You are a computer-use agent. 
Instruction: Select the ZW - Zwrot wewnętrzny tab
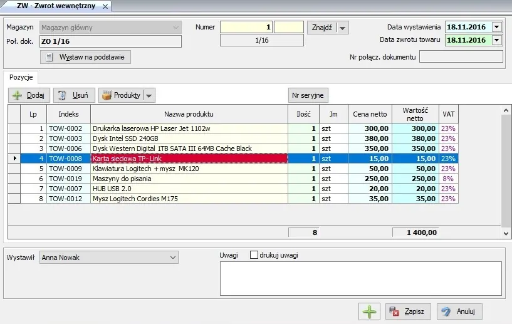point(56,6)
